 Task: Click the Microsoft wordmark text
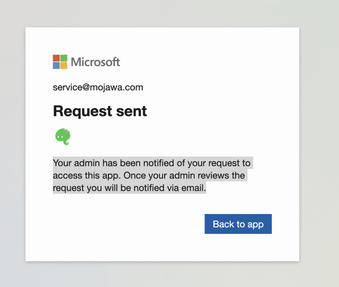(x=95, y=62)
